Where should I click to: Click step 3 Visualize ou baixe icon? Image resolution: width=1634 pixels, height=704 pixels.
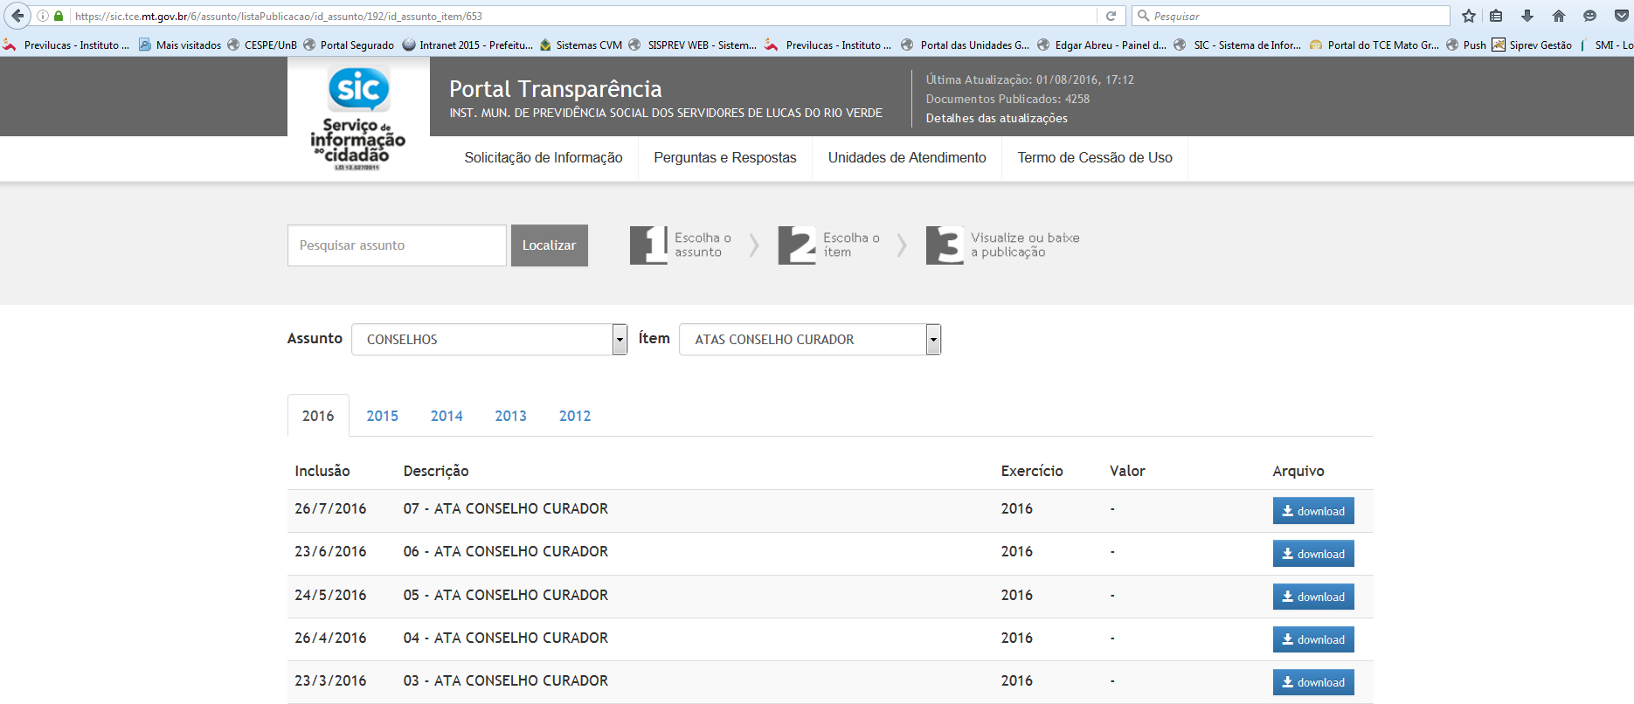[x=945, y=245]
